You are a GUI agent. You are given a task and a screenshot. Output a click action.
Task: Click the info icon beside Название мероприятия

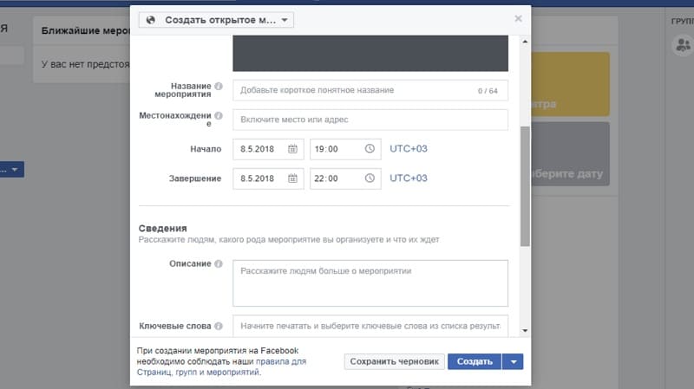coord(219,87)
